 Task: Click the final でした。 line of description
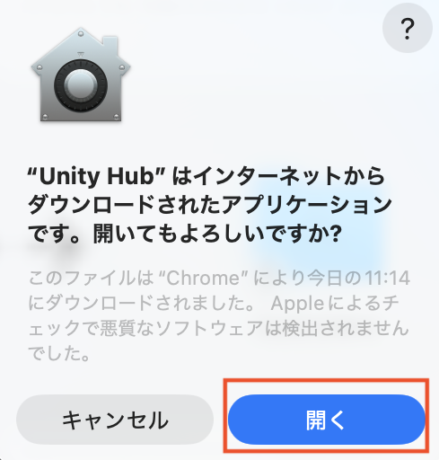pos(59,353)
